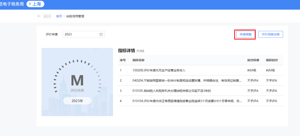Select indicator row 010104 about zero declarations
Viewport: 300px width, 136px height.
(187, 101)
